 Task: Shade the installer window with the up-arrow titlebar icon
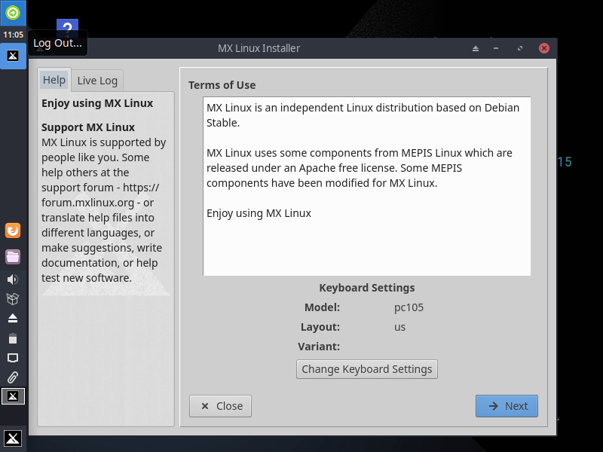click(476, 48)
